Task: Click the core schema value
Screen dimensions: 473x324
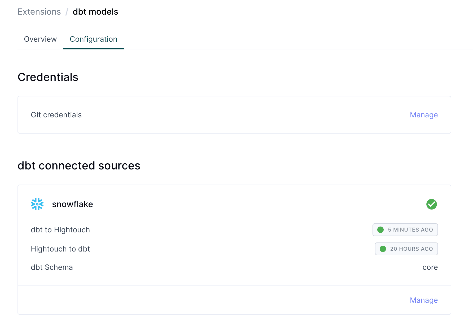Action: (430, 267)
